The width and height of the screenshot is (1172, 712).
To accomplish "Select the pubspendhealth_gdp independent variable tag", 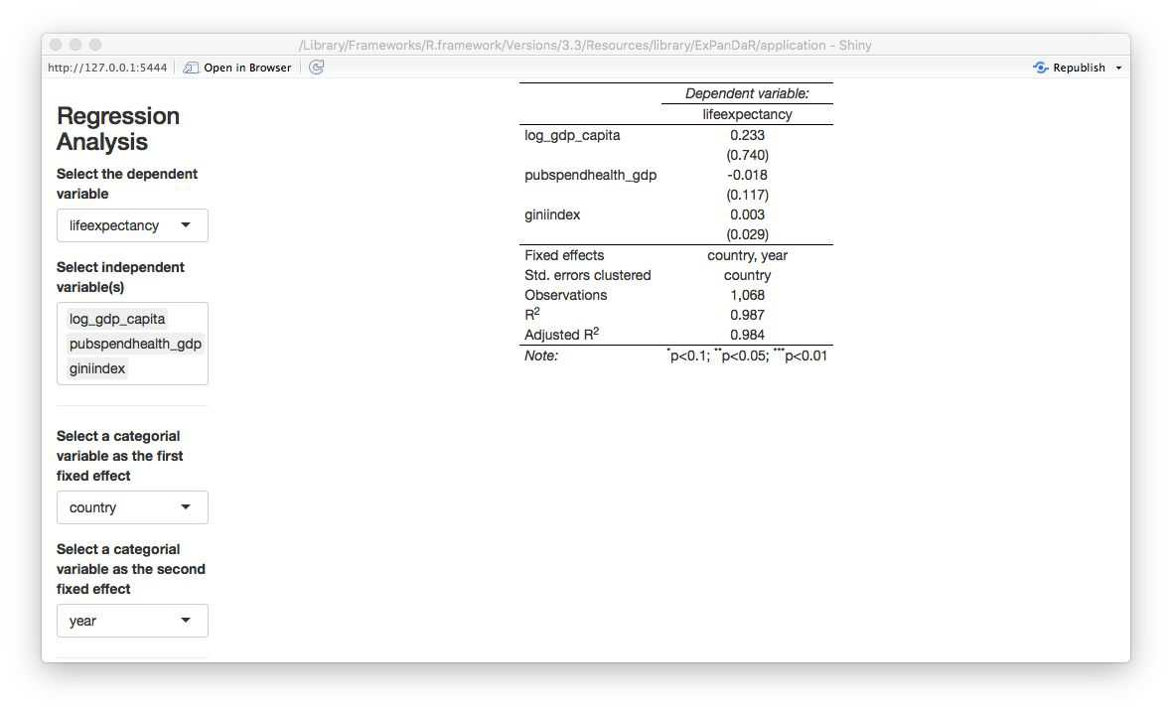I will [x=135, y=344].
